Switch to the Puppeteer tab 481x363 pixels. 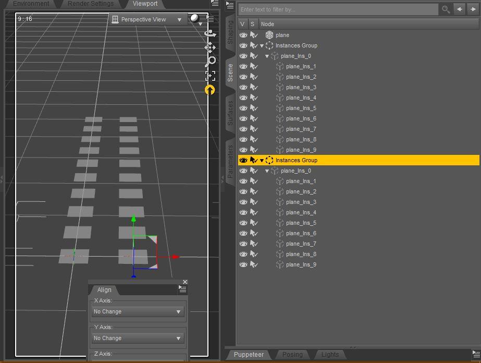[249, 355]
